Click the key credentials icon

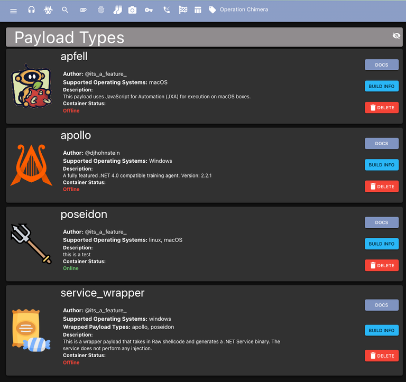point(149,10)
